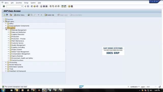Select the Information Systems tree item
The image size is (163, 92).
[x=16, y=67]
